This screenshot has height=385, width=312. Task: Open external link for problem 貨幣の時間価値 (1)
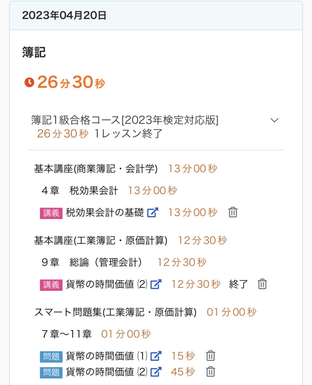(156, 356)
